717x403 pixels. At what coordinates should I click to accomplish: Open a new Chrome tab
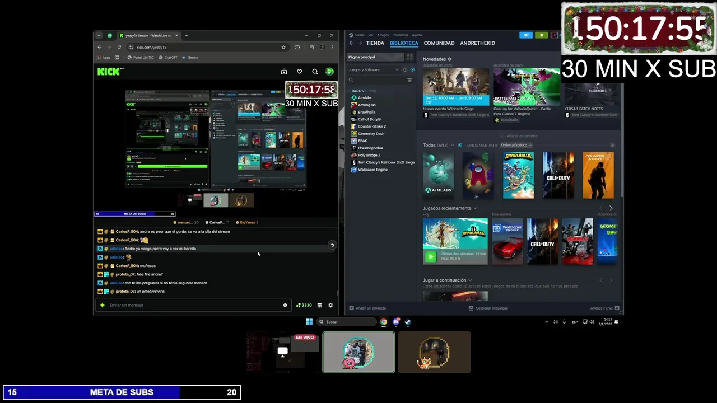pyautogui.click(x=187, y=35)
